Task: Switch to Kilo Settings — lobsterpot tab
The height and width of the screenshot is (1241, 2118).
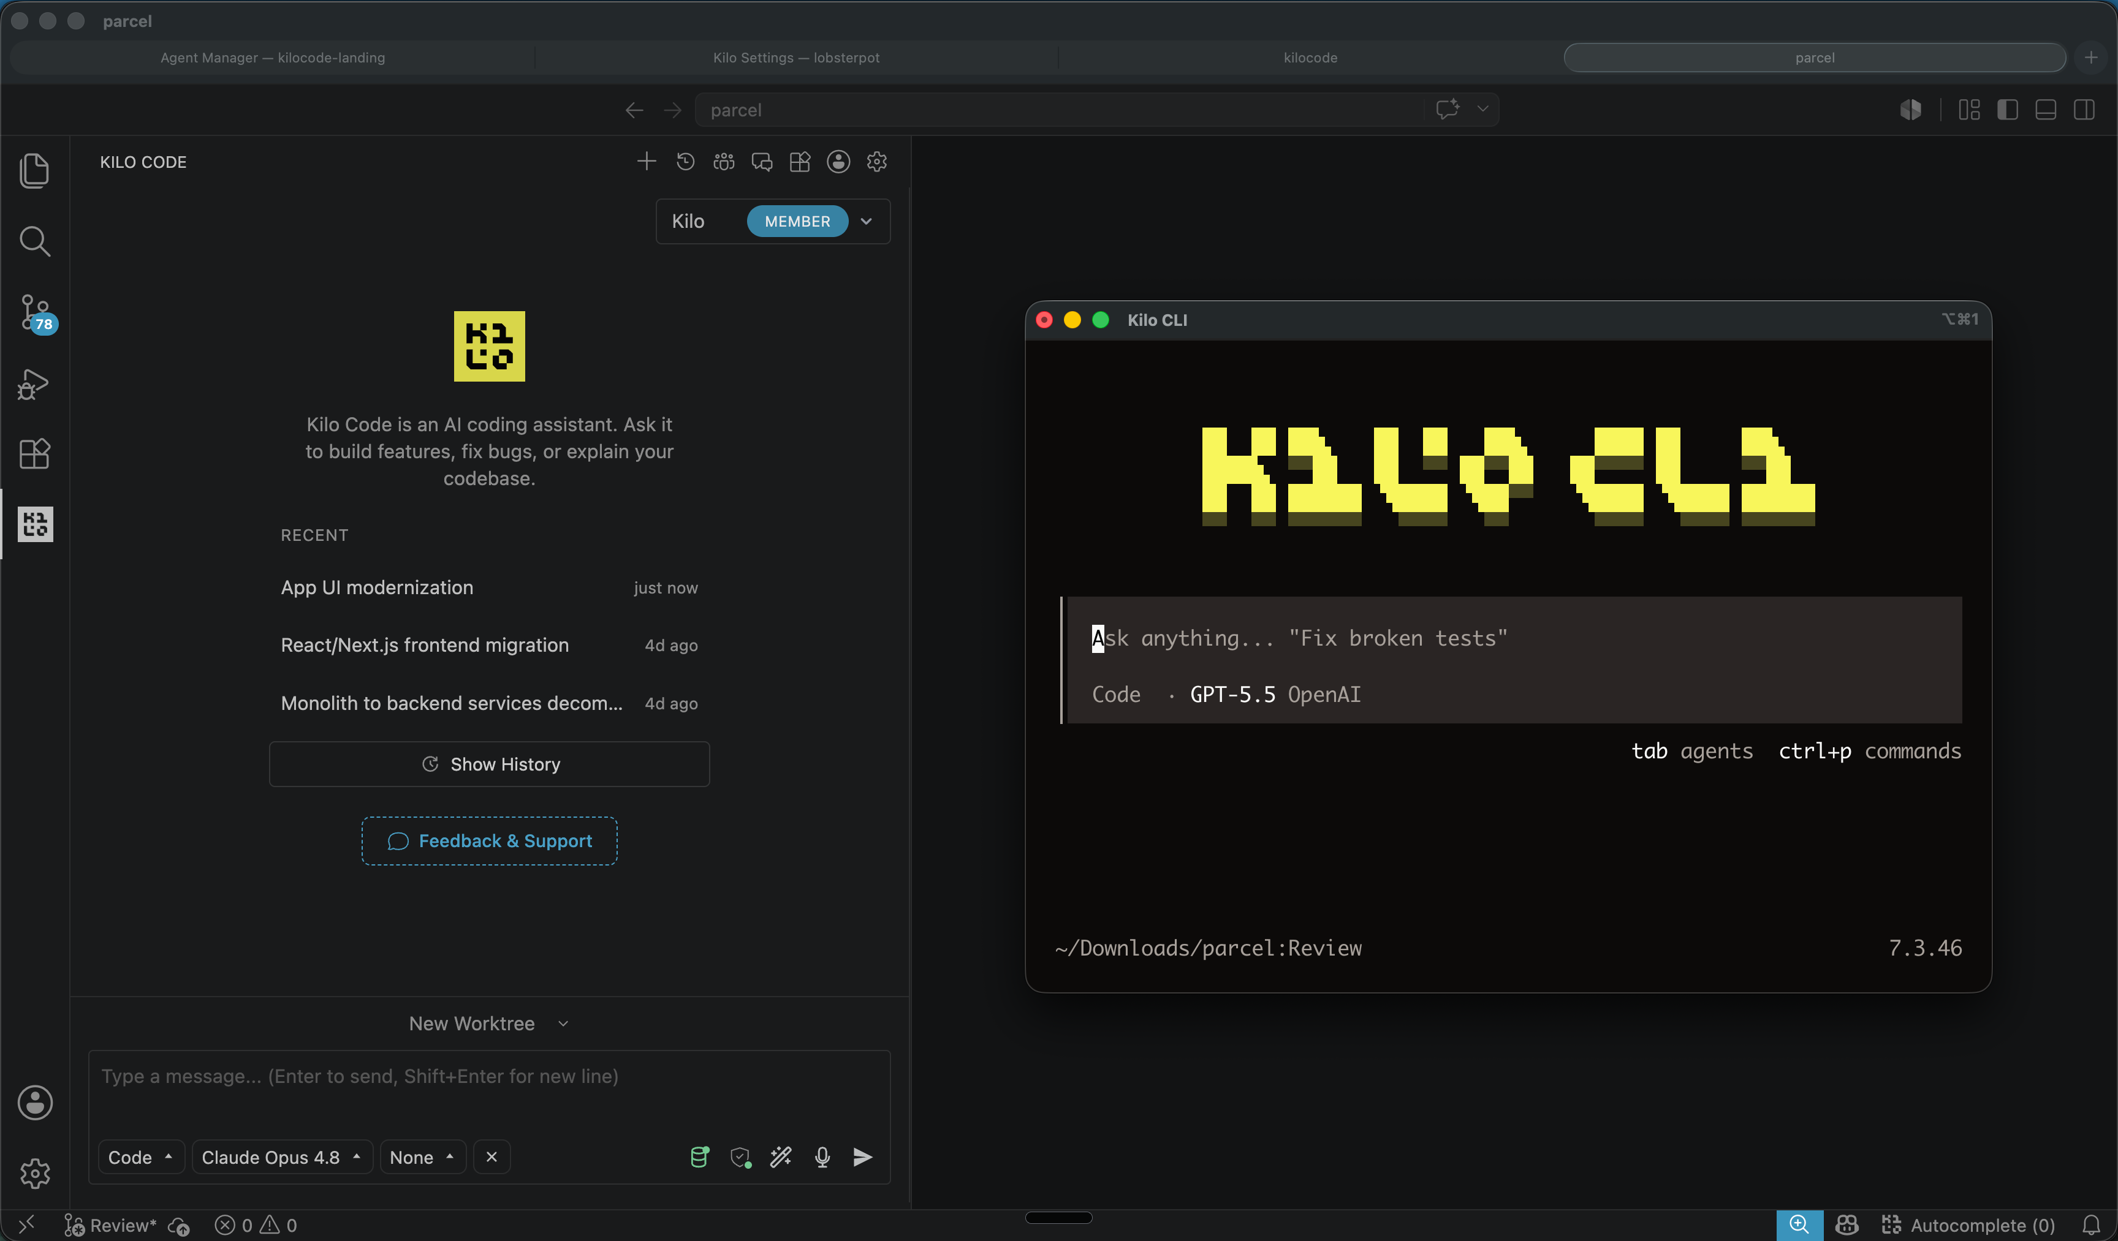Action: [796, 57]
